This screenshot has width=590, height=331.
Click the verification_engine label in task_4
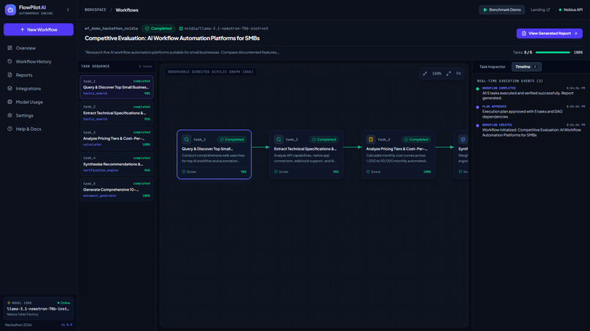(x=100, y=170)
